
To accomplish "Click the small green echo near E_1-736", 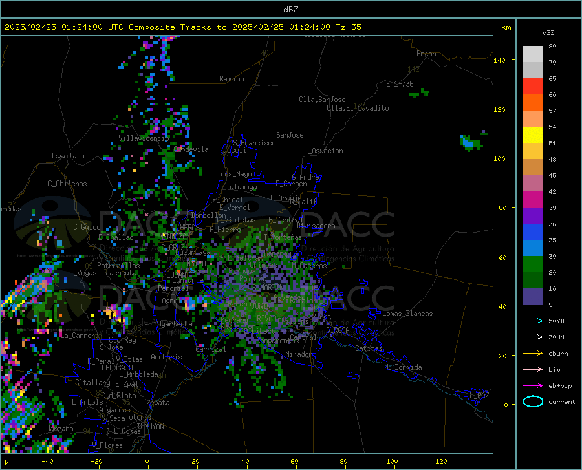I will pos(418,93).
